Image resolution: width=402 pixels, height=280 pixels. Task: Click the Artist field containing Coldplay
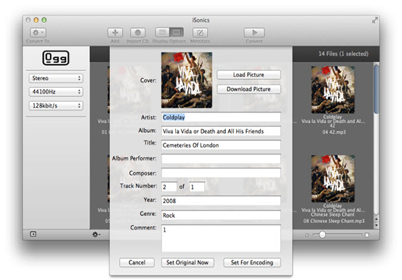tap(221, 117)
